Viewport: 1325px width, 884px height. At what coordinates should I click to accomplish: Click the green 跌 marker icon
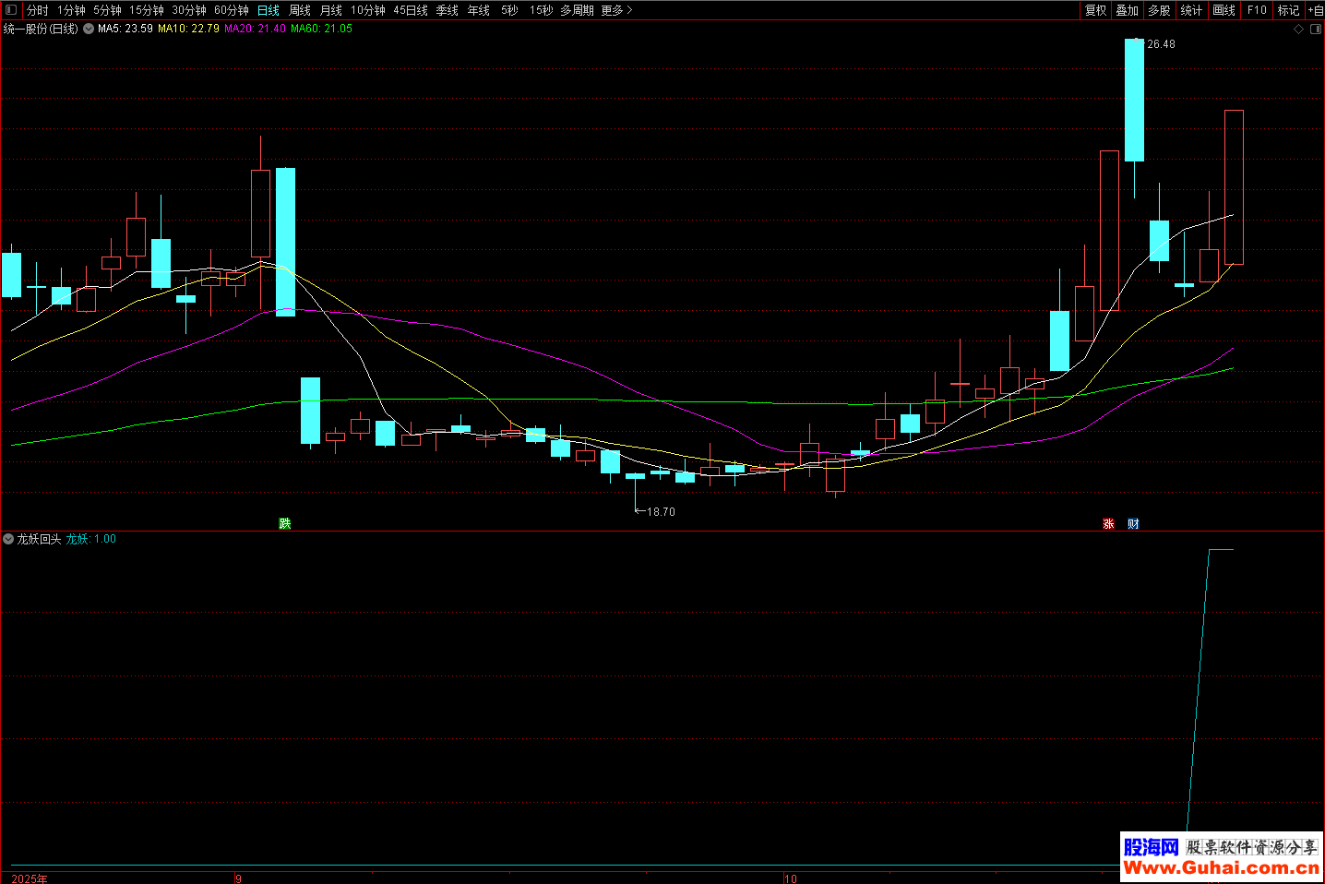(x=285, y=524)
